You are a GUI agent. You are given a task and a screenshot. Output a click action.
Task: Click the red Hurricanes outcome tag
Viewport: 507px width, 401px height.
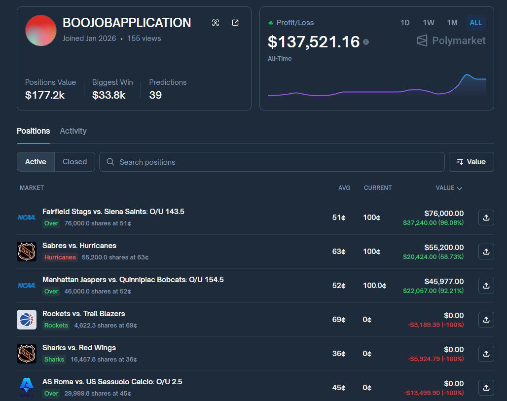coord(60,257)
